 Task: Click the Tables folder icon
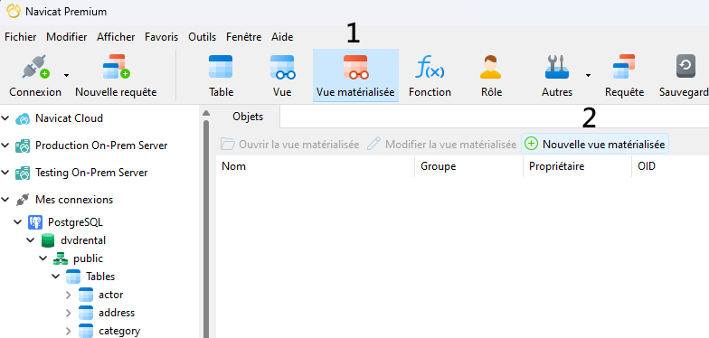pyautogui.click(x=72, y=277)
